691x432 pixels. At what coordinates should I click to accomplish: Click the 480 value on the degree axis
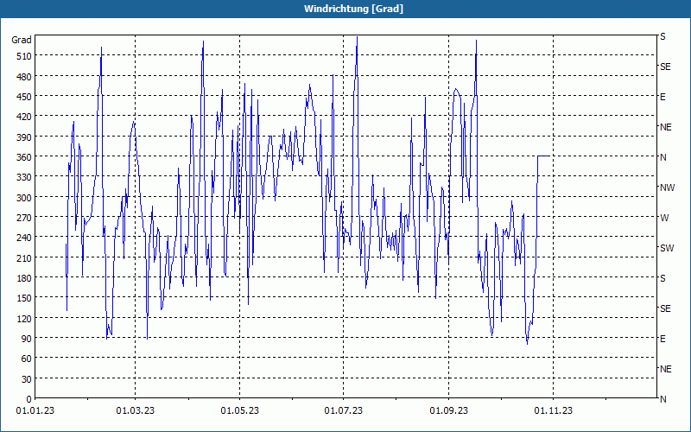(x=24, y=77)
